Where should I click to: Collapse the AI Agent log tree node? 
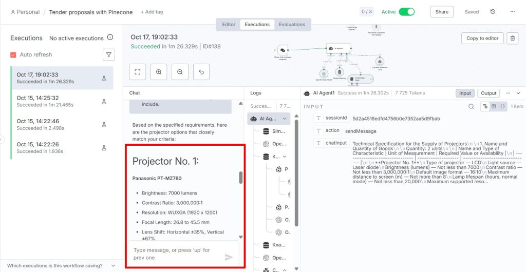[285, 119]
